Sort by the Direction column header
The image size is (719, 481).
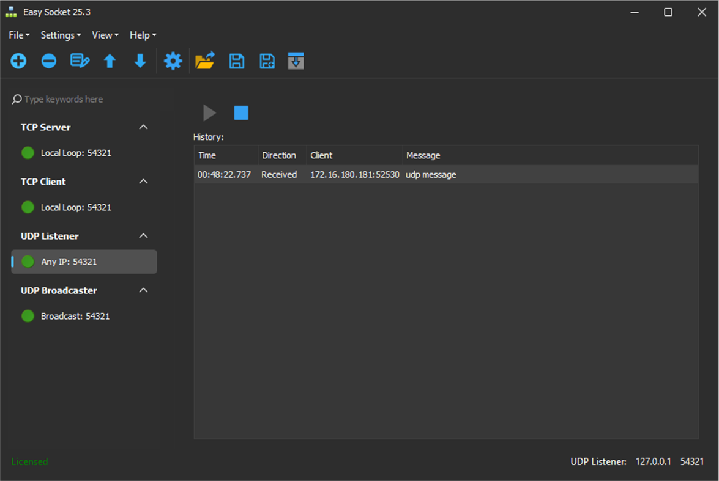(x=283, y=155)
